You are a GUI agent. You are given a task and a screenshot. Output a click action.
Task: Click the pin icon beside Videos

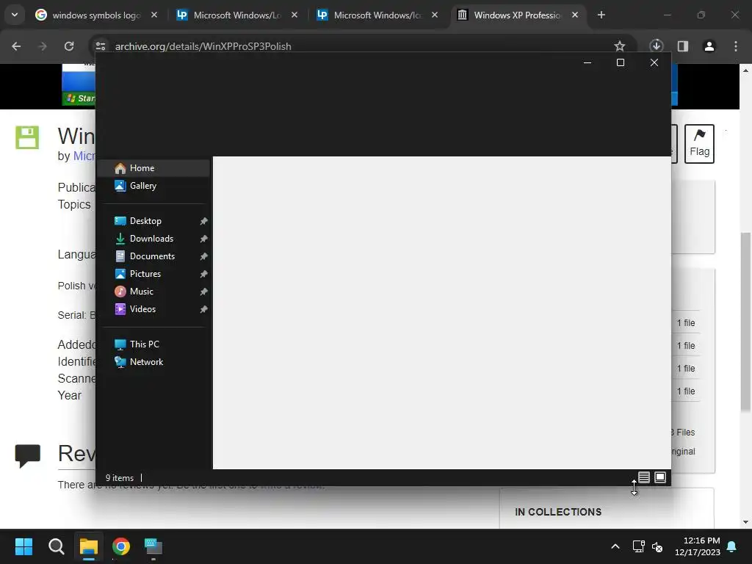(x=204, y=309)
